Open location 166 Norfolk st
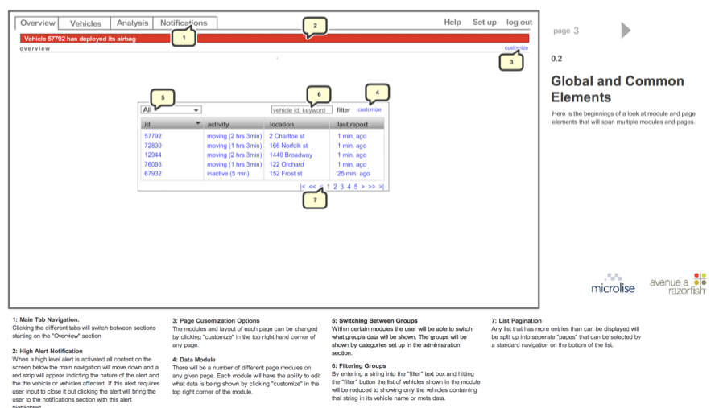Screen dimensions: 715x408 pos(288,146)
